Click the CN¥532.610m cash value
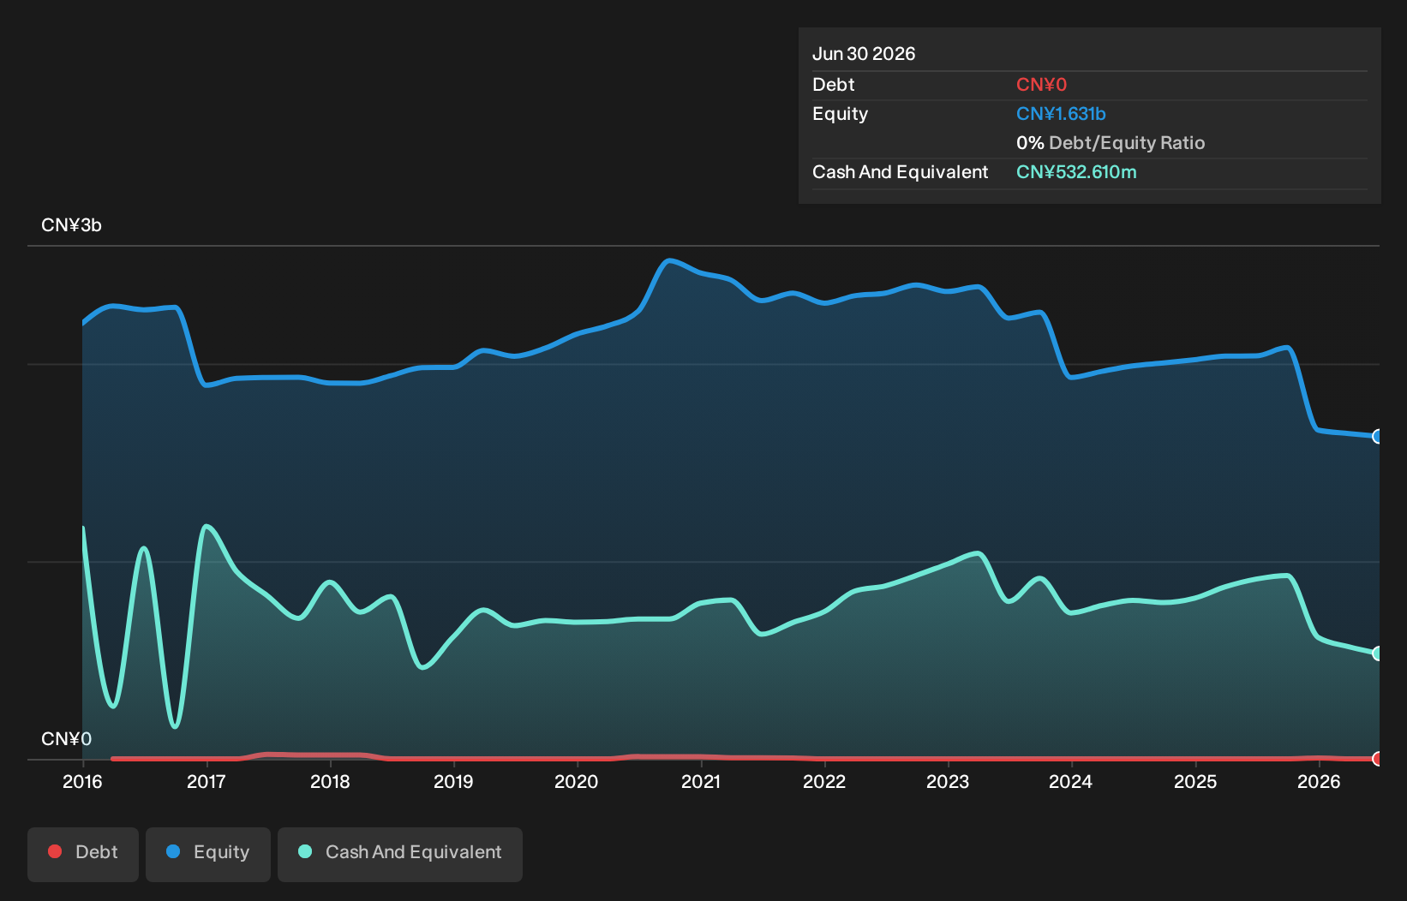 coord(1076,172)
